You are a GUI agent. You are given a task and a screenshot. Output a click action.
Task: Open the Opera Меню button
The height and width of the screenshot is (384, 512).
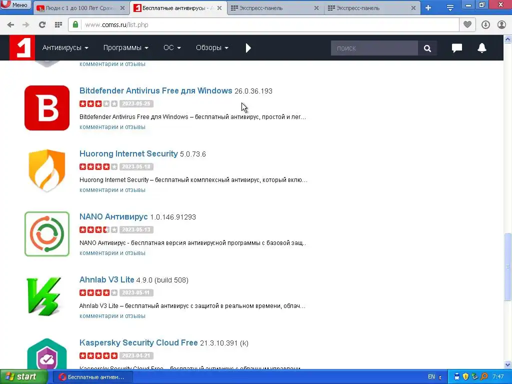pos(15,5)
